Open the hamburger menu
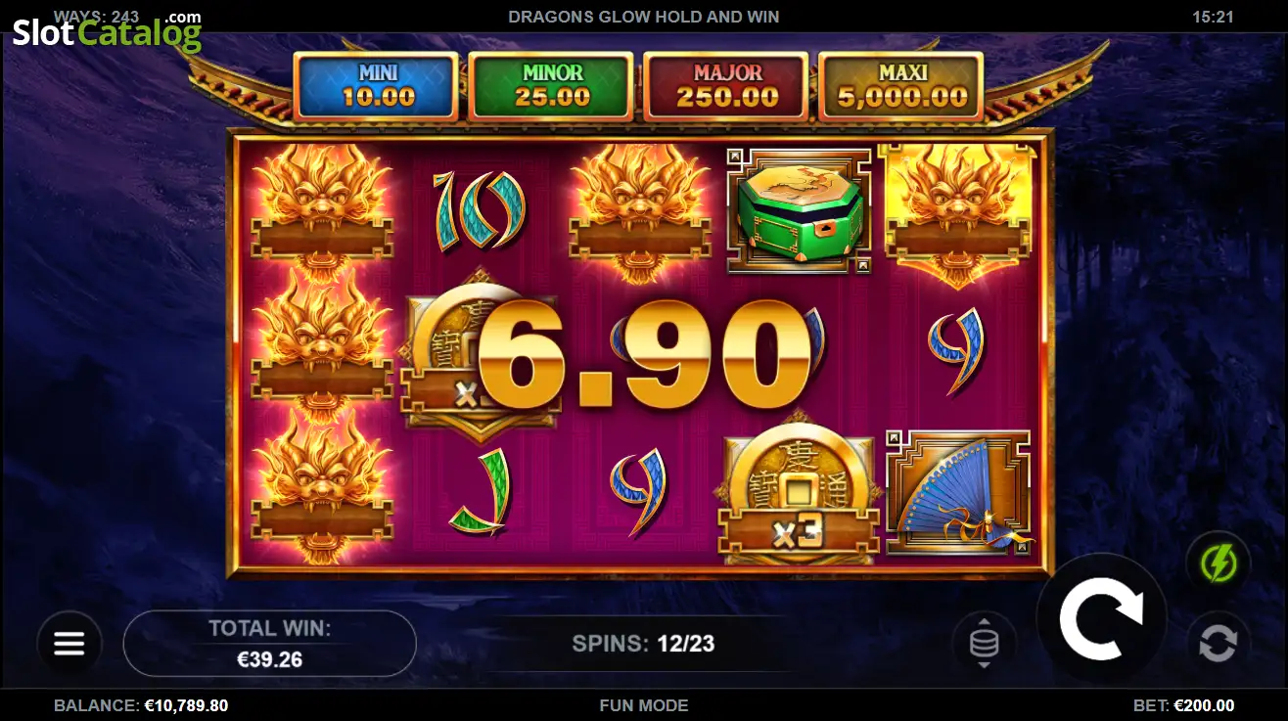 point(69,644)
